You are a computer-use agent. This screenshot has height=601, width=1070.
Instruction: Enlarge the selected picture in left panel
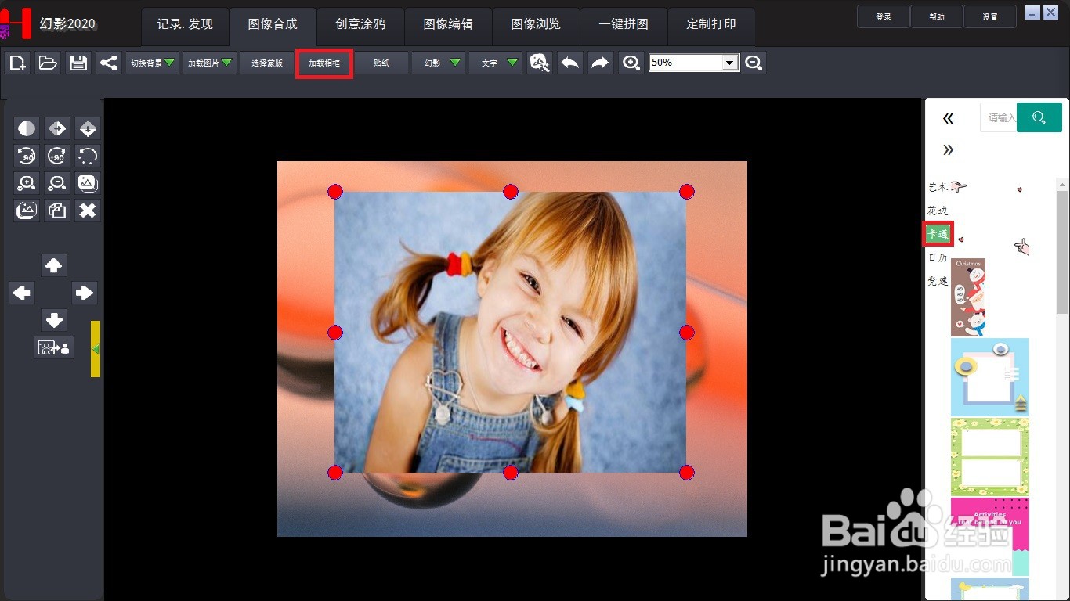(27, 183)
